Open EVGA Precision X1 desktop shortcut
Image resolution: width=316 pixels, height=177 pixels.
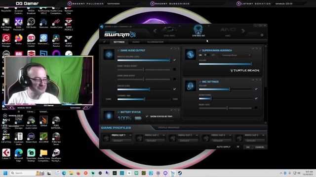click(x=19, y=24)
